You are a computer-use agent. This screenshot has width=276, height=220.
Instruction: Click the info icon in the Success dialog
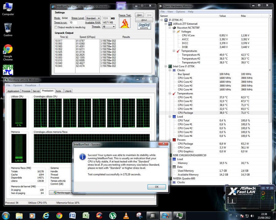[82, 156]
